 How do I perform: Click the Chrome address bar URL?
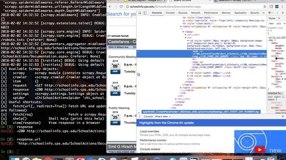(x=165, y=7)
